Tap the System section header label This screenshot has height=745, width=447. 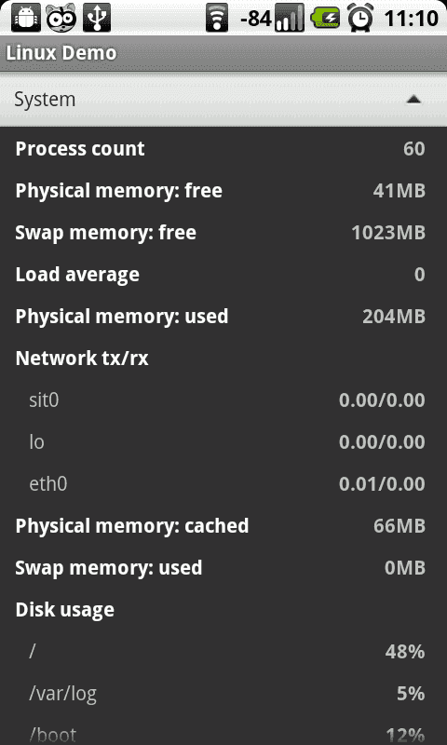45,100
